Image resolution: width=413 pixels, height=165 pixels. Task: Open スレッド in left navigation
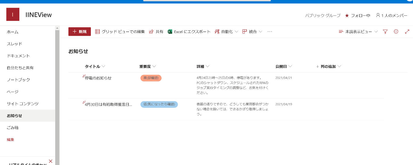pos(14,44)
